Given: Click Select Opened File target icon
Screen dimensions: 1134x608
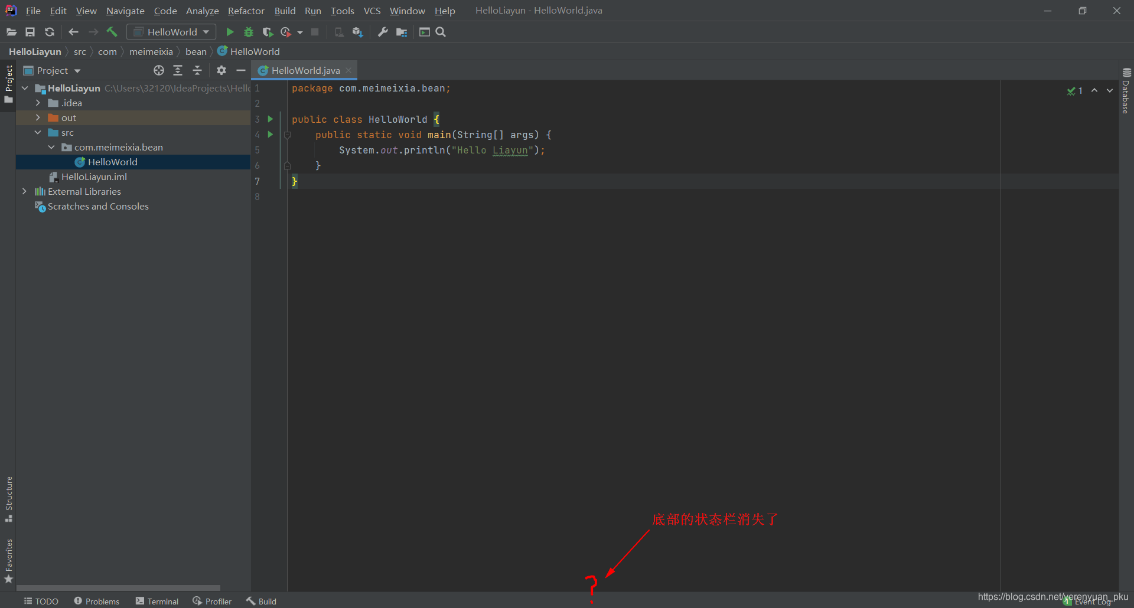Looking at the screenshot, I should (159, 70).
